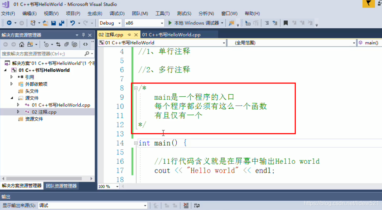The image size is (382, 210).
Task: Click the Visual Studio logo icon
Action: point(5,4)
